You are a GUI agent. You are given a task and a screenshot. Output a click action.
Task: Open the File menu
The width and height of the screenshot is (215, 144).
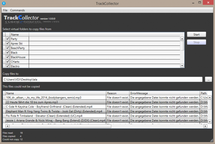(5, 10)
